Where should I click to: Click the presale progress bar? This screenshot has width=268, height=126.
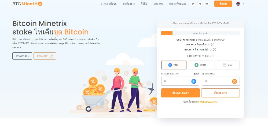(200, 33)
